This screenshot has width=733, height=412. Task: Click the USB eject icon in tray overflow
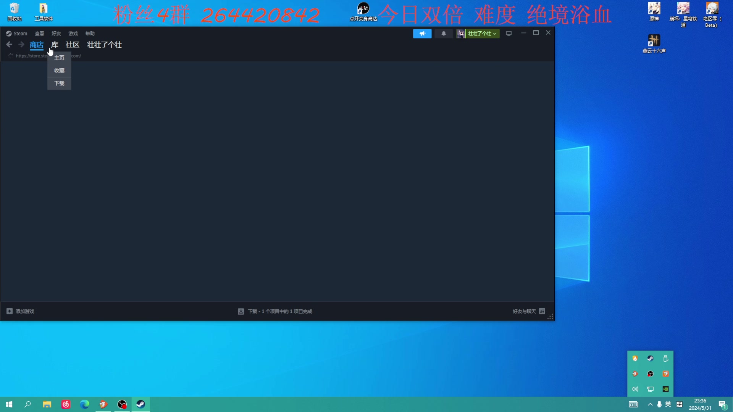coord(665,359)
